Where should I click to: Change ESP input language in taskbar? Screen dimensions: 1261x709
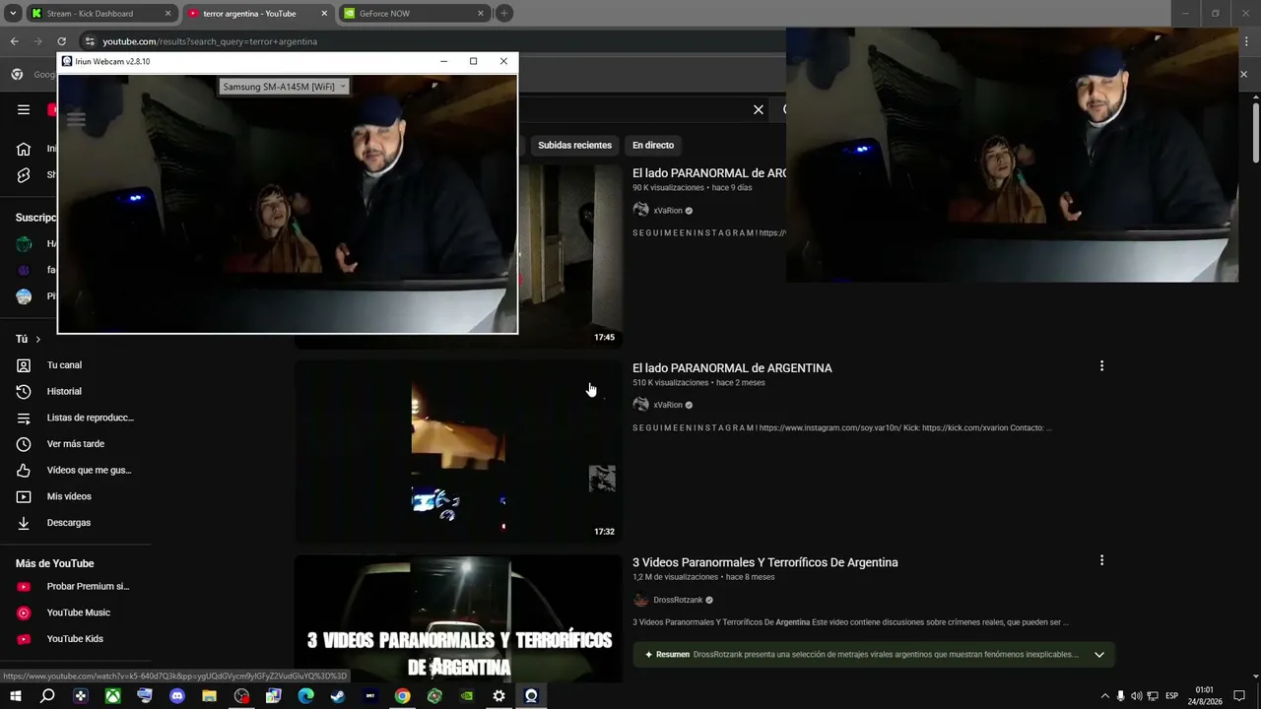[1172, 696]
